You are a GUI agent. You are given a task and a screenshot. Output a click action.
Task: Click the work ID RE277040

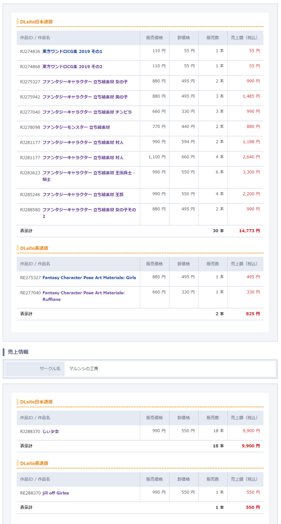tap(30, 293)
